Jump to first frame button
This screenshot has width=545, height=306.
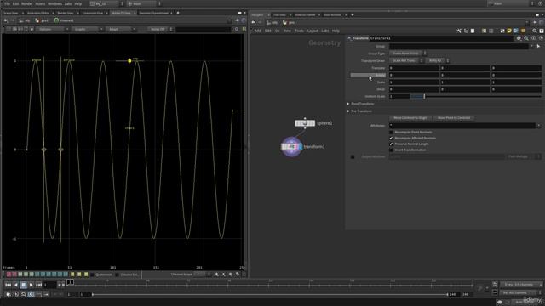coord(8,285)
